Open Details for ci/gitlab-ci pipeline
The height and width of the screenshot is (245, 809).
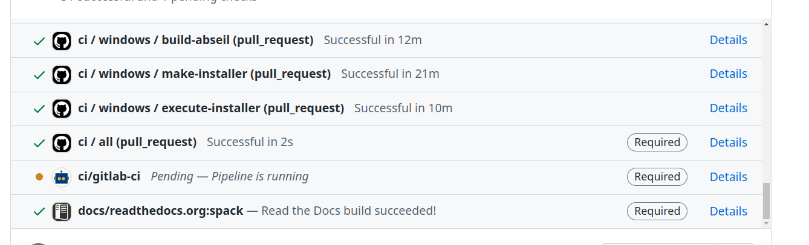point(728,177)
